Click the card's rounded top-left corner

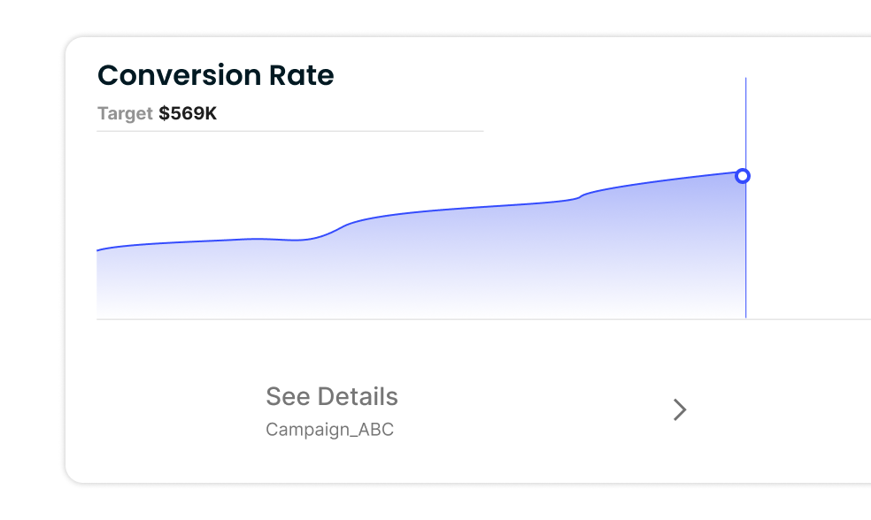(71, 43)
